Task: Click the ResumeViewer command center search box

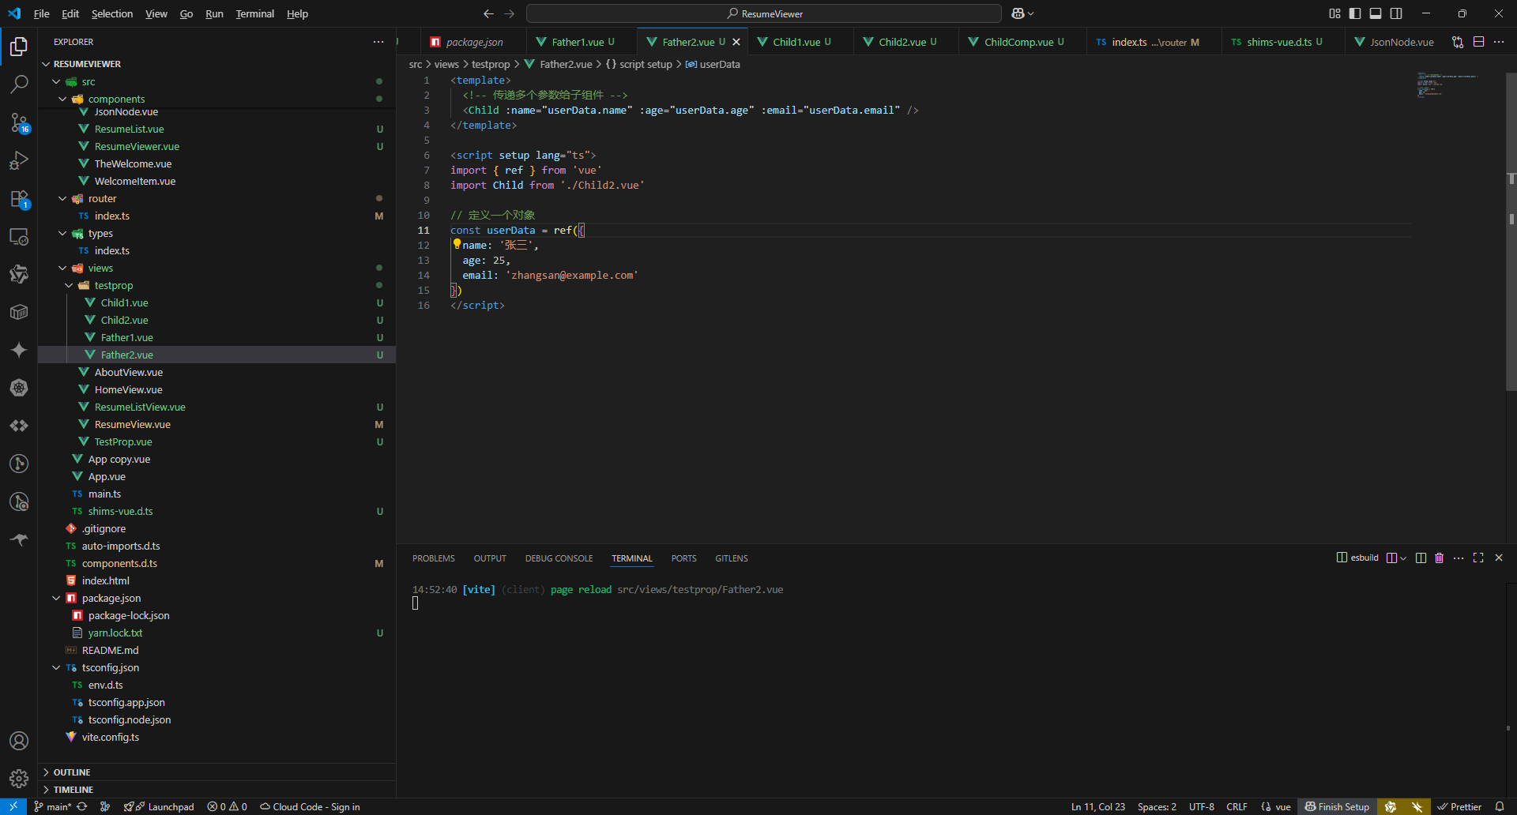Action: pos(764,13)
